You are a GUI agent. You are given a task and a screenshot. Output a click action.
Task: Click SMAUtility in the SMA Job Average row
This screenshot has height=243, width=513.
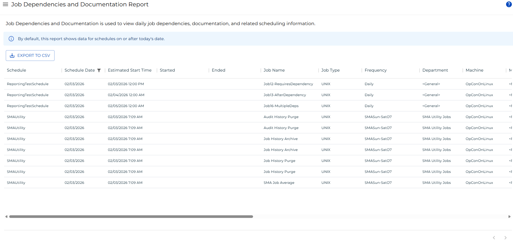point(16,183)
